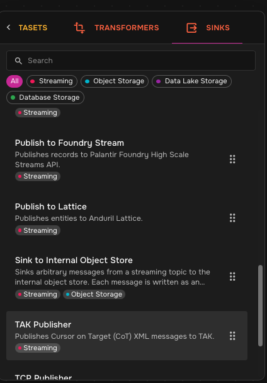Grab the drag handle for Publish to Foundry Stream
Image resolution: width=267 pixels, height=383 pixels.
pos(232,159)
